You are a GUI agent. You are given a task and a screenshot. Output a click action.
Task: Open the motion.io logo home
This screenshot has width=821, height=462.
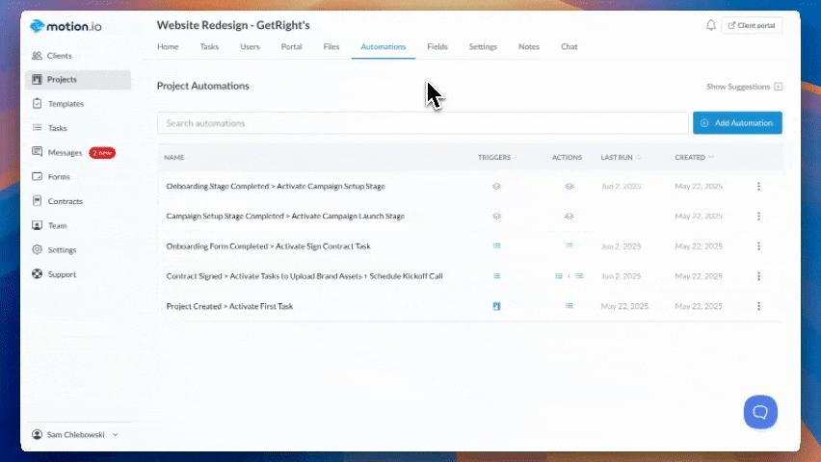[x=66, y=26]
